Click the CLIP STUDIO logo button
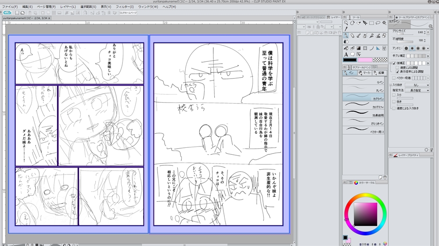The image size is (439, 246). click(x=7, y=13)
